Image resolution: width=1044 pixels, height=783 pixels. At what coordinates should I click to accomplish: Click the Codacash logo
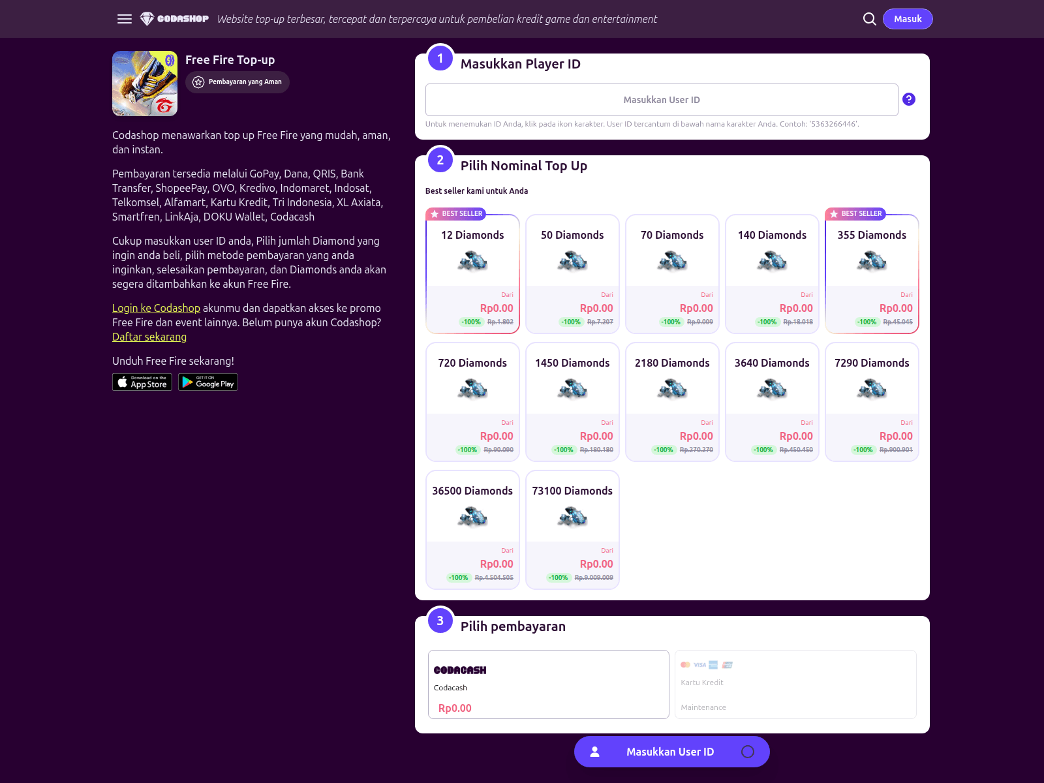point(460,670)
